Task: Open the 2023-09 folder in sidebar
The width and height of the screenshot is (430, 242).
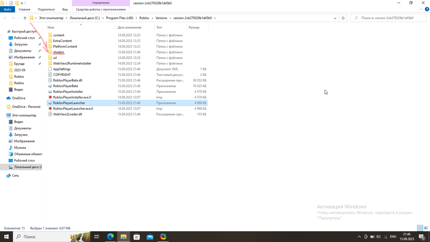Action: (20, 70)
